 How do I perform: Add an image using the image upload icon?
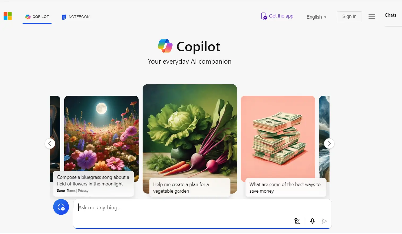point(298,221)
